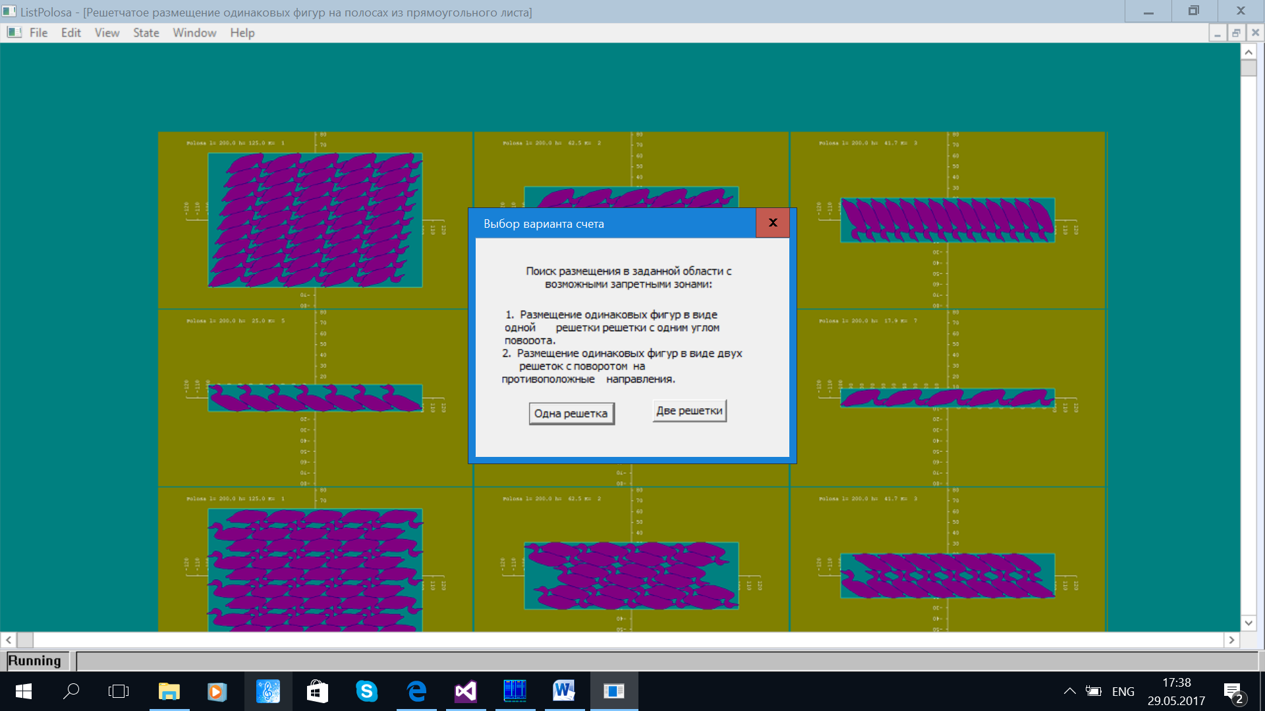Click the bottom-center strip layout thumbnail

coord(632,573)
